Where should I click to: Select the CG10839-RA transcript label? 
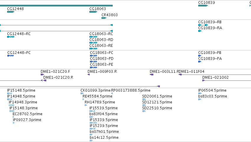210,28
